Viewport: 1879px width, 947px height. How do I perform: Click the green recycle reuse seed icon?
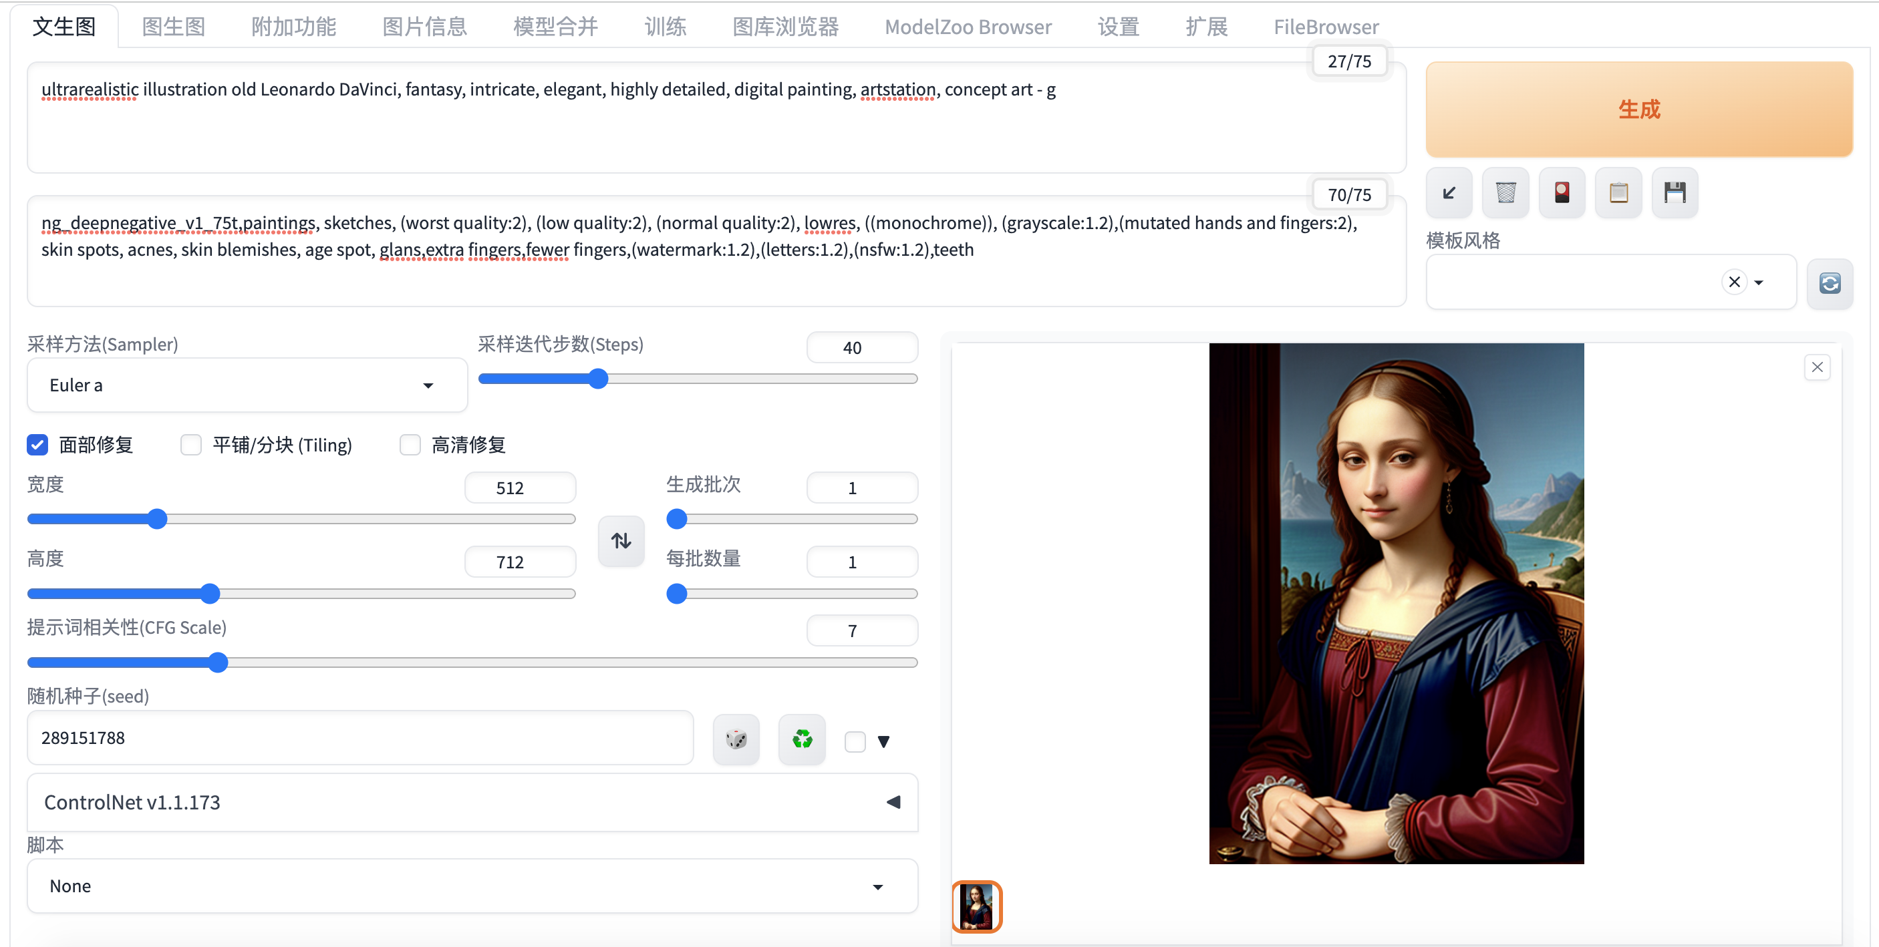point(802,739)
